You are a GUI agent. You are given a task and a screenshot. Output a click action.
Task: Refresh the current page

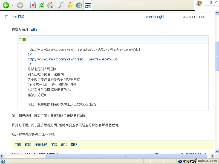pyautogui.click(x=42, y=5)
